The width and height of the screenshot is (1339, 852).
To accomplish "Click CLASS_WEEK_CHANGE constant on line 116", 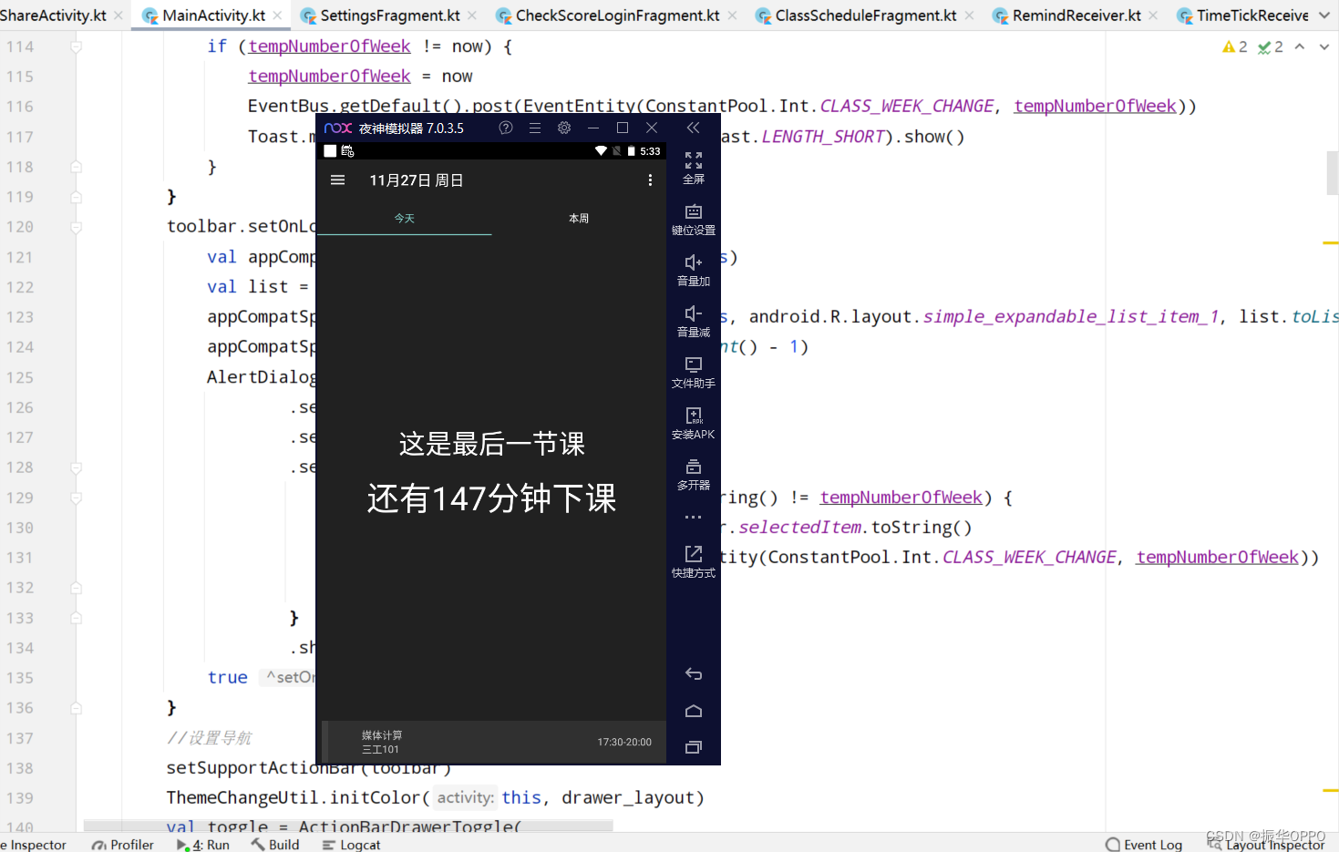I will click(906, 107).
